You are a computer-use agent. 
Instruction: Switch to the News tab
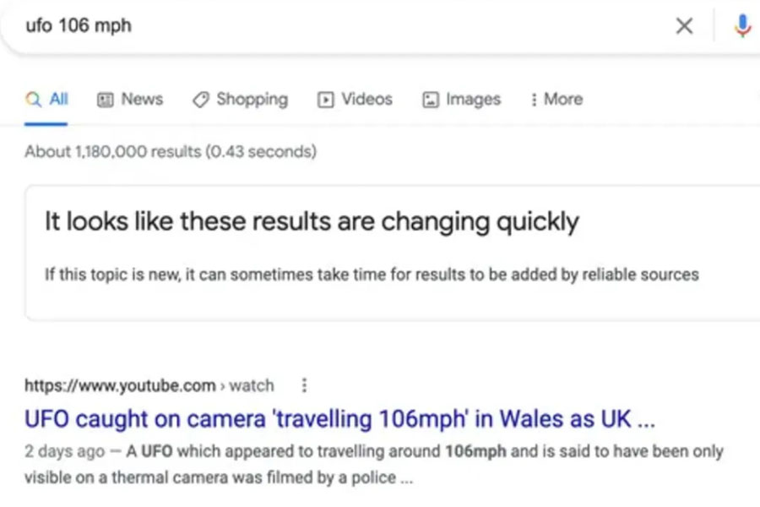130,99
